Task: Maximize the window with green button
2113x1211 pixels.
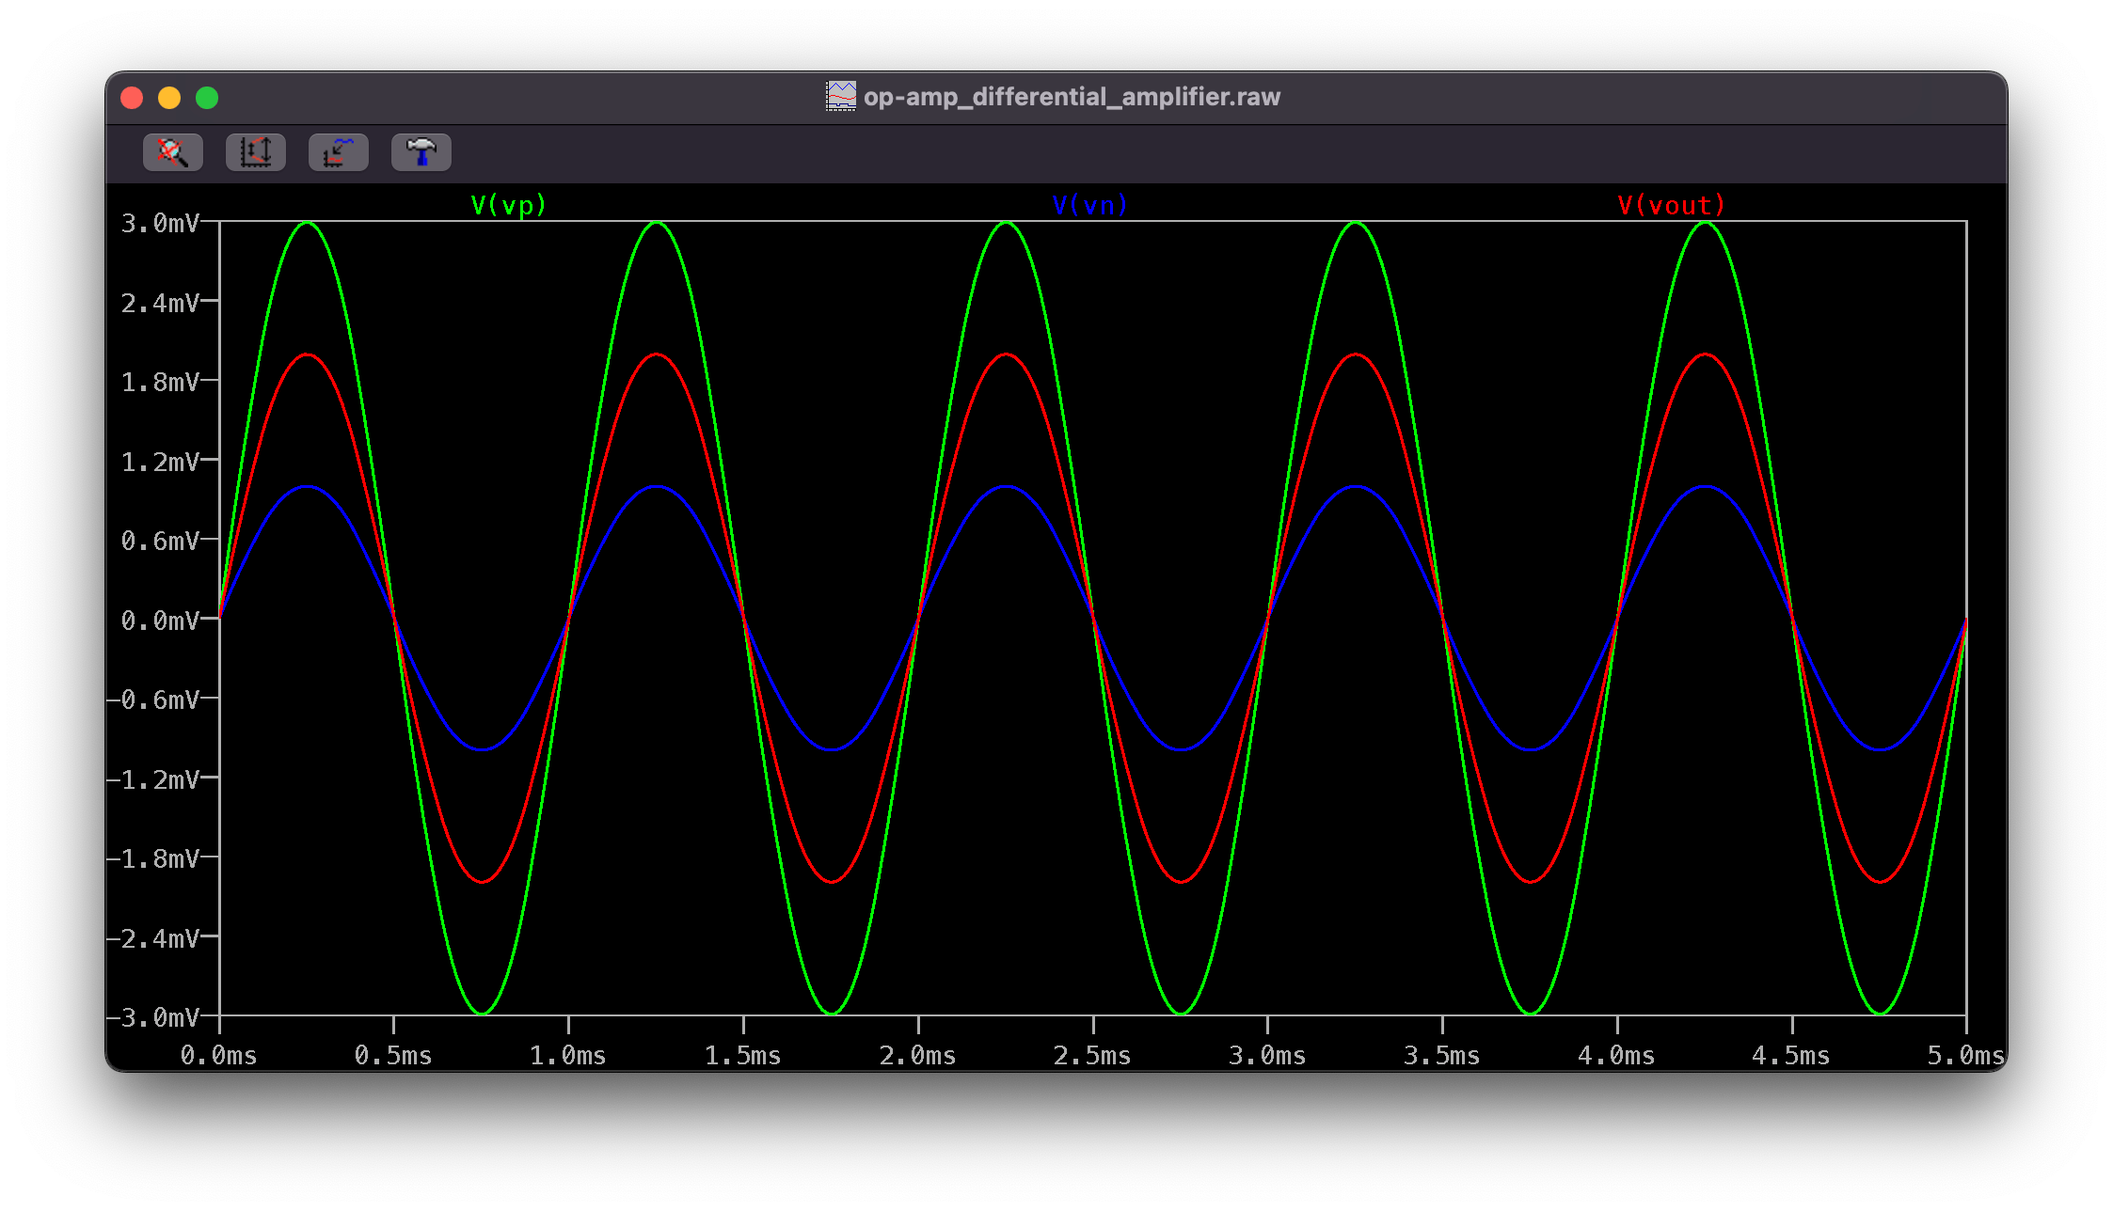Action: (x=207, y=98)
